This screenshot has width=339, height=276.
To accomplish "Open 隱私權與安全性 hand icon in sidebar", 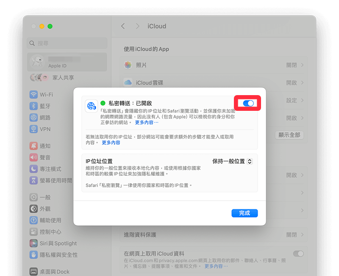I will (x=33, y=255).
